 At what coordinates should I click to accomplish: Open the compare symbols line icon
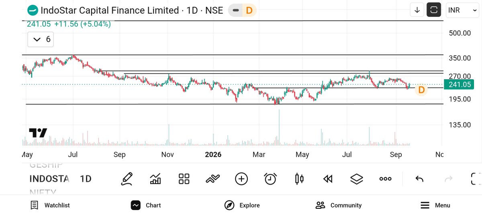point(212,179)
